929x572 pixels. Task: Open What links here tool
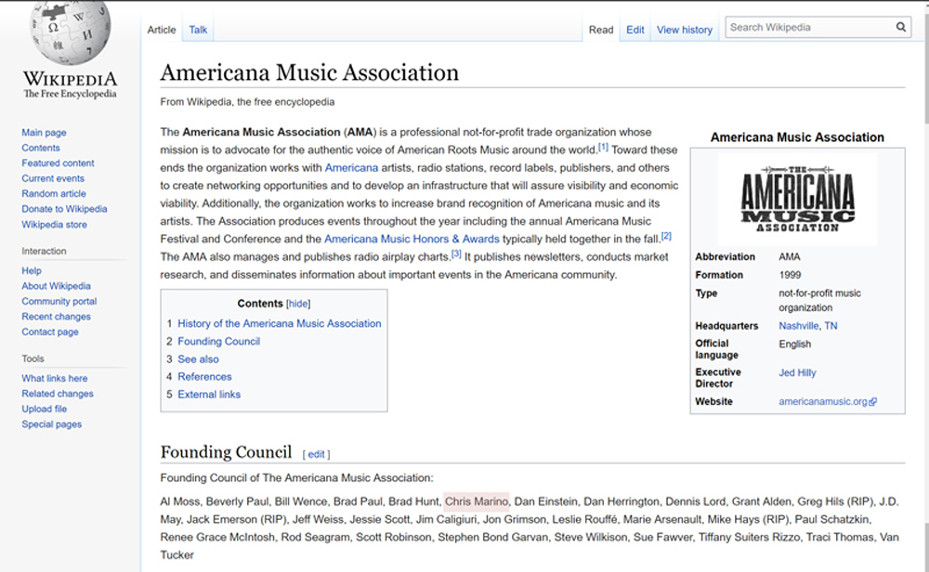(x=55, y=378)
